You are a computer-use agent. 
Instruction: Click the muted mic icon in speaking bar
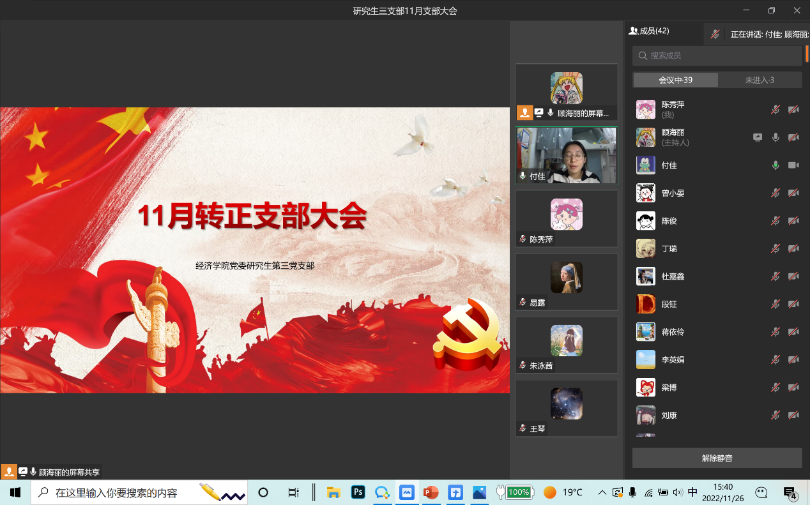(715, 34)
